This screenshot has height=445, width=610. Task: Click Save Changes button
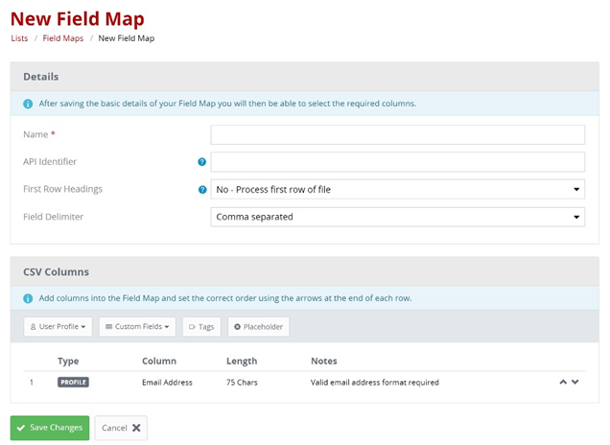50,428
